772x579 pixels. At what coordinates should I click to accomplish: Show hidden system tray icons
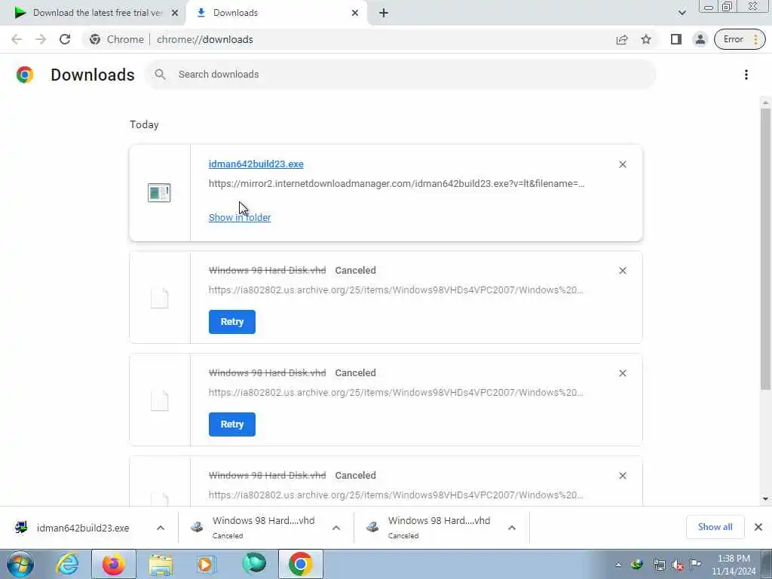[x=618, y=565]
